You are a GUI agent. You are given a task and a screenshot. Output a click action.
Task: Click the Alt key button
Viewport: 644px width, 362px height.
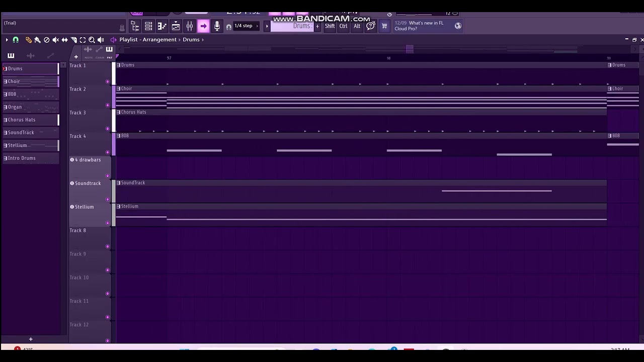point(357,26)
